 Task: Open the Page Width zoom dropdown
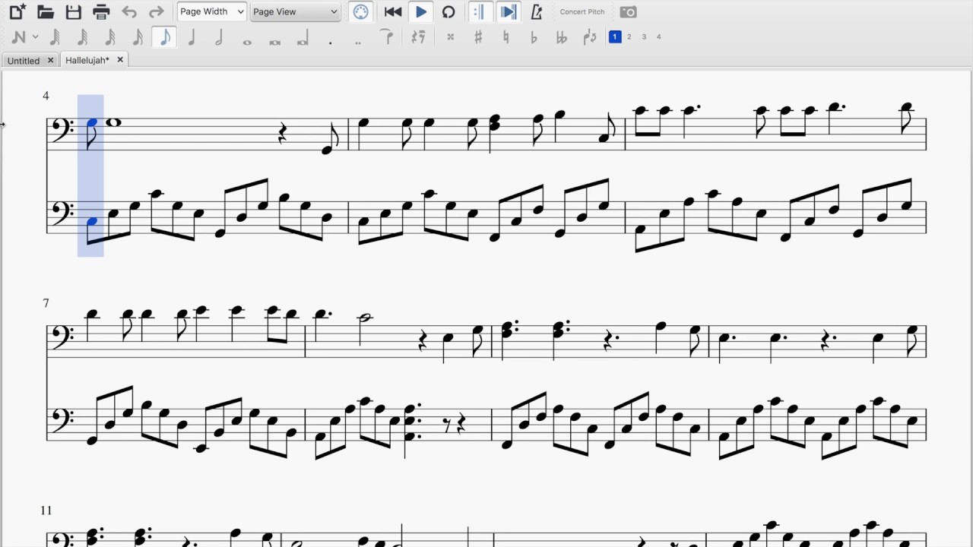(x=211, y=11)
